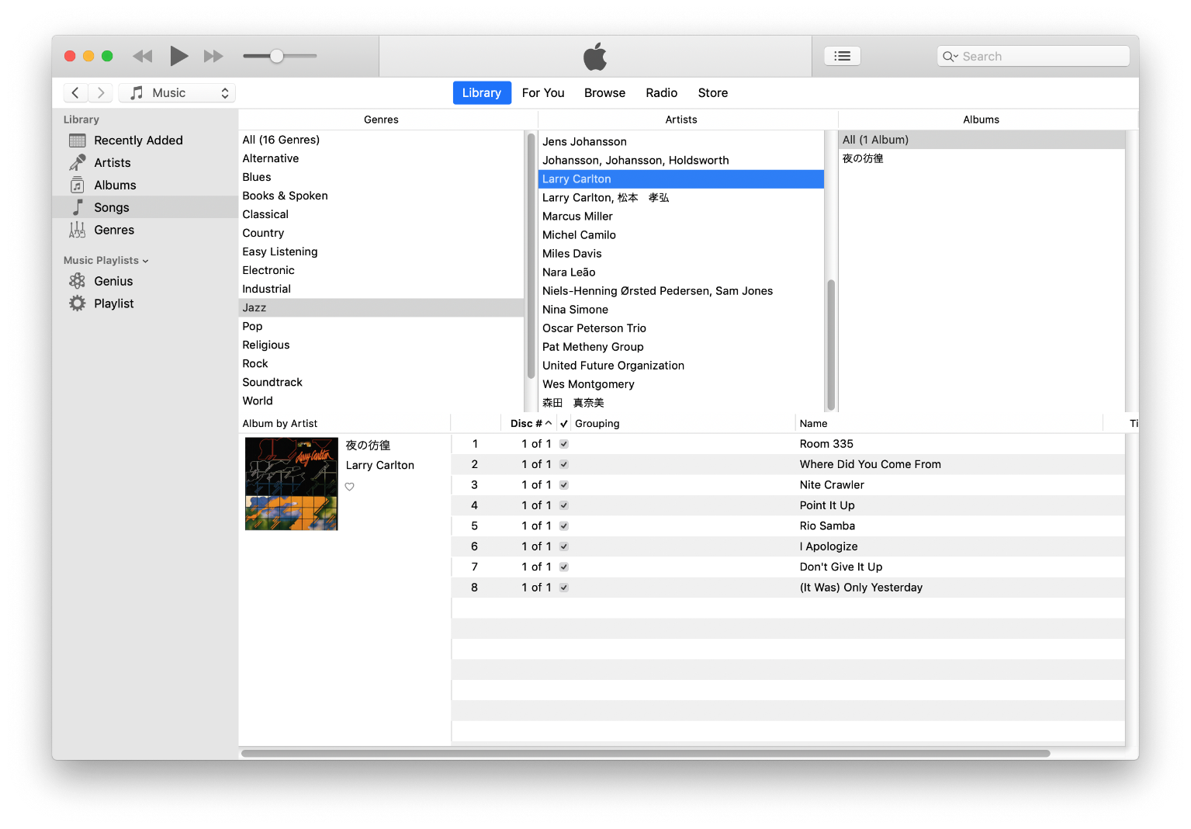This screenshot has width=1191, height=829.
Task: Select artist Nina Simone
Action: point(680,310)
